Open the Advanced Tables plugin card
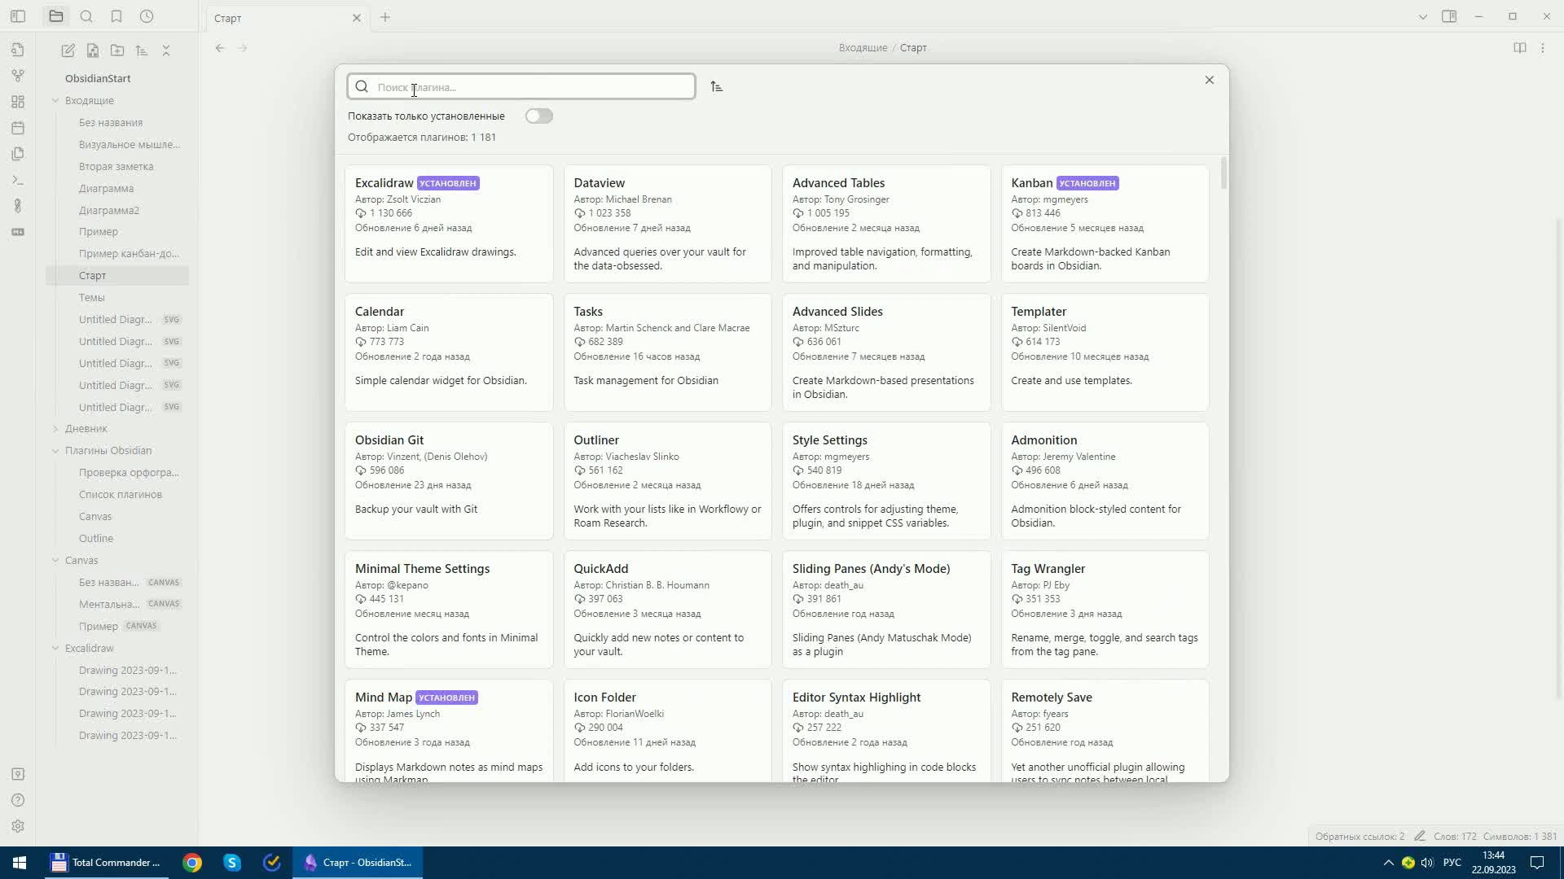Screen dimensions: 1564x879 tap(886, 224)
